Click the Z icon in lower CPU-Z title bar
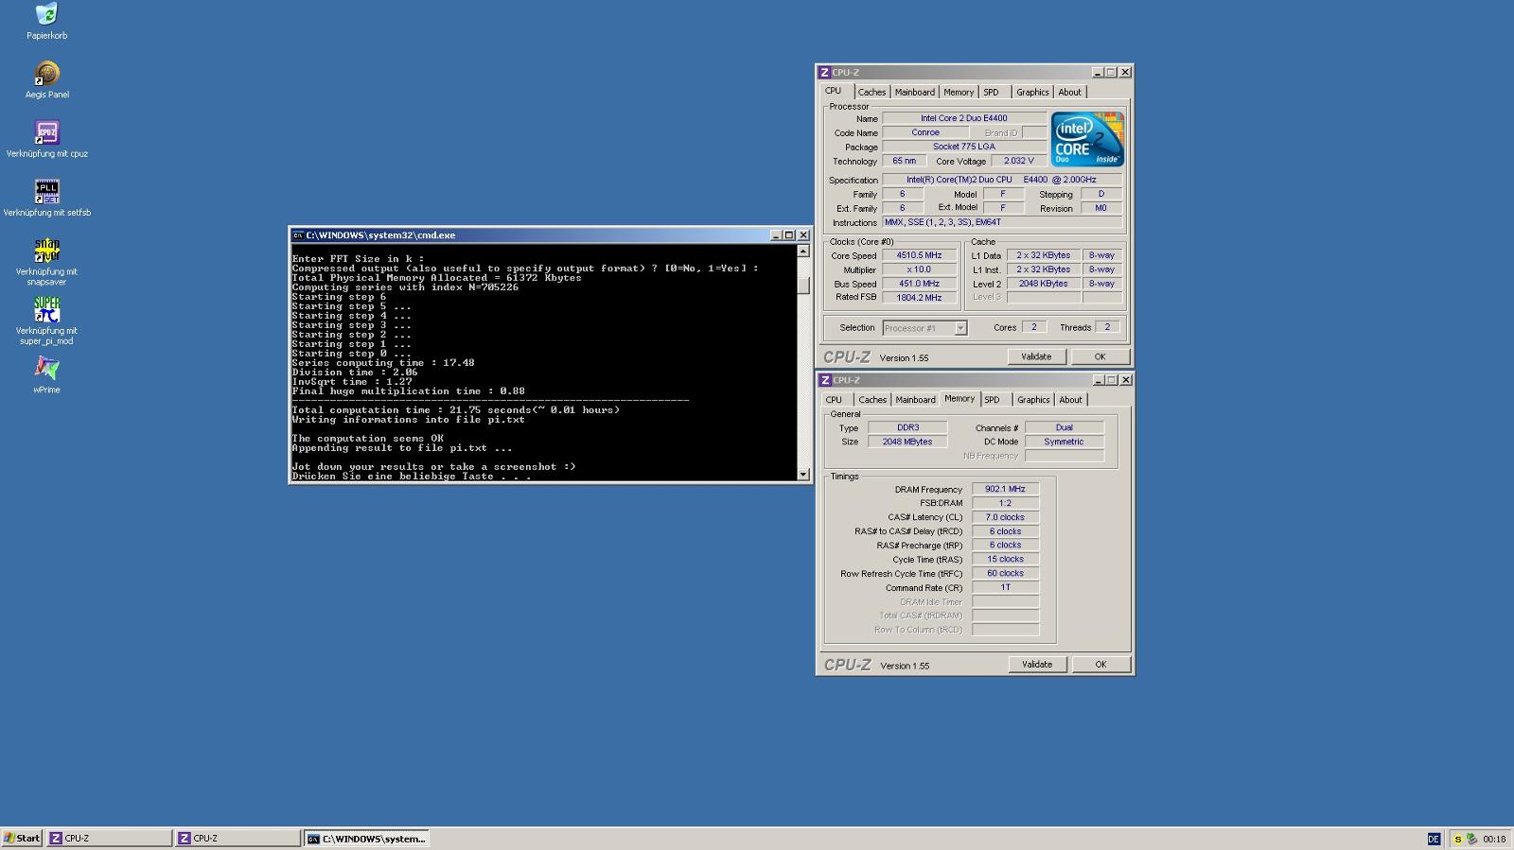 (x=825, y=380)
